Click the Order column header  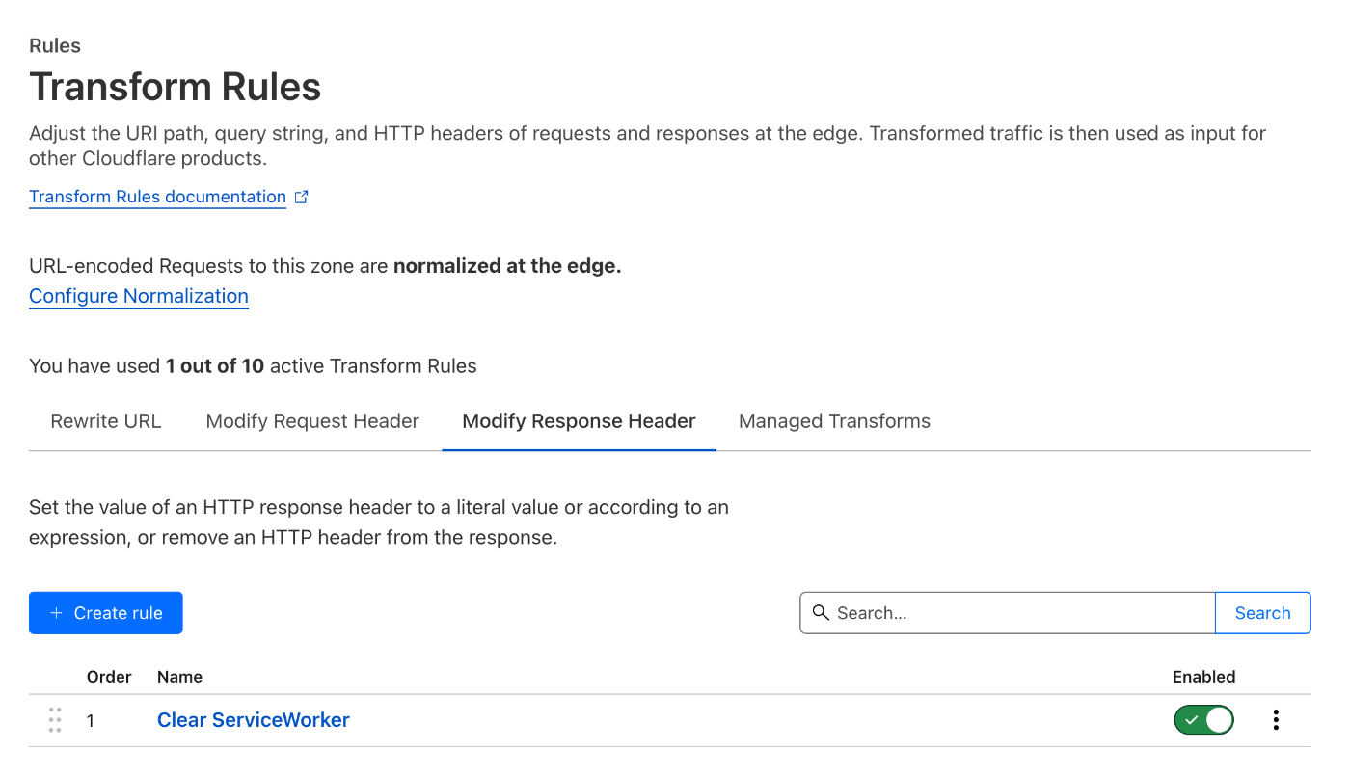click(109, 677)
